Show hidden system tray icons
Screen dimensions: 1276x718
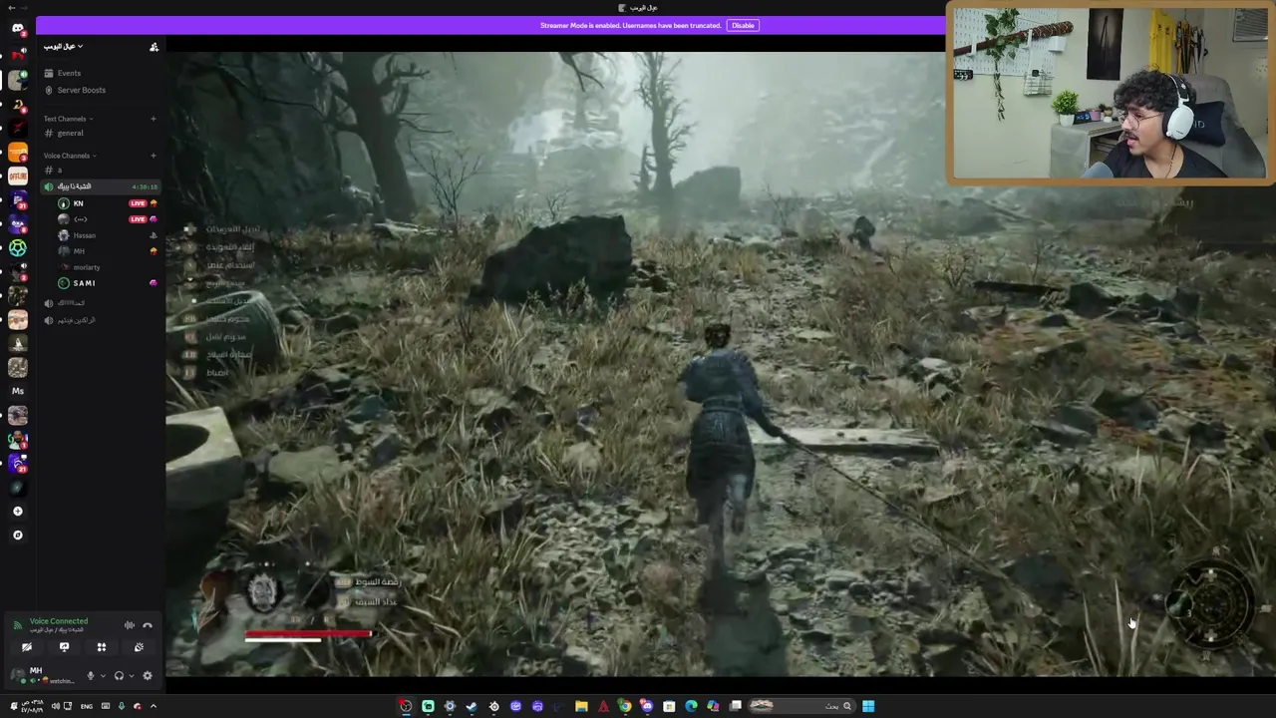[x=153, y=706]
